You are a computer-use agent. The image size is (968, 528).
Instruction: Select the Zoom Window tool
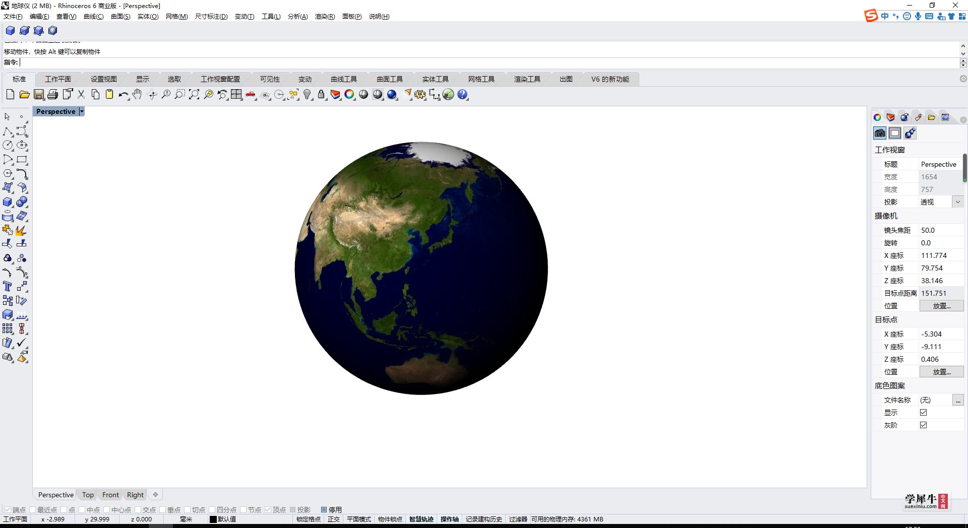(x=180, y=94)
